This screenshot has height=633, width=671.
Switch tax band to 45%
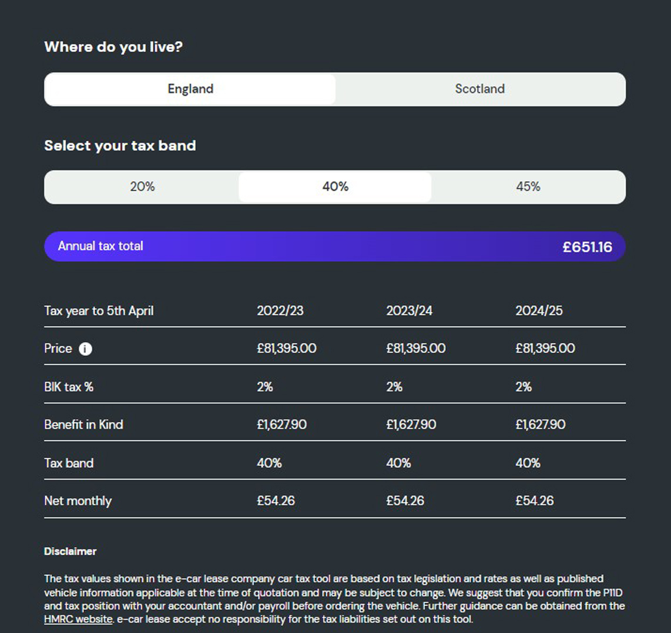coord(528,186)
